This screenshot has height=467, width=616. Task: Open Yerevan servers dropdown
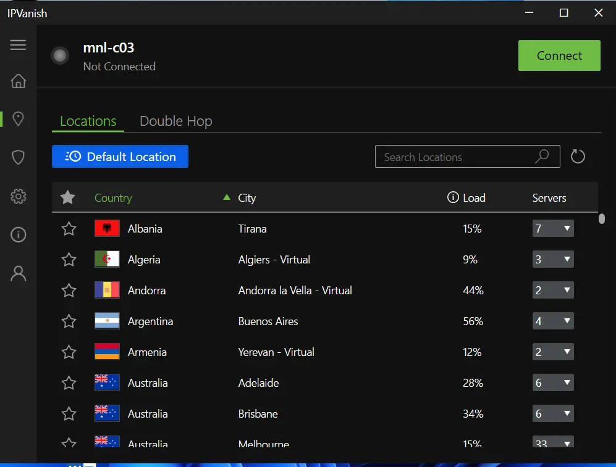click(553, 352)
